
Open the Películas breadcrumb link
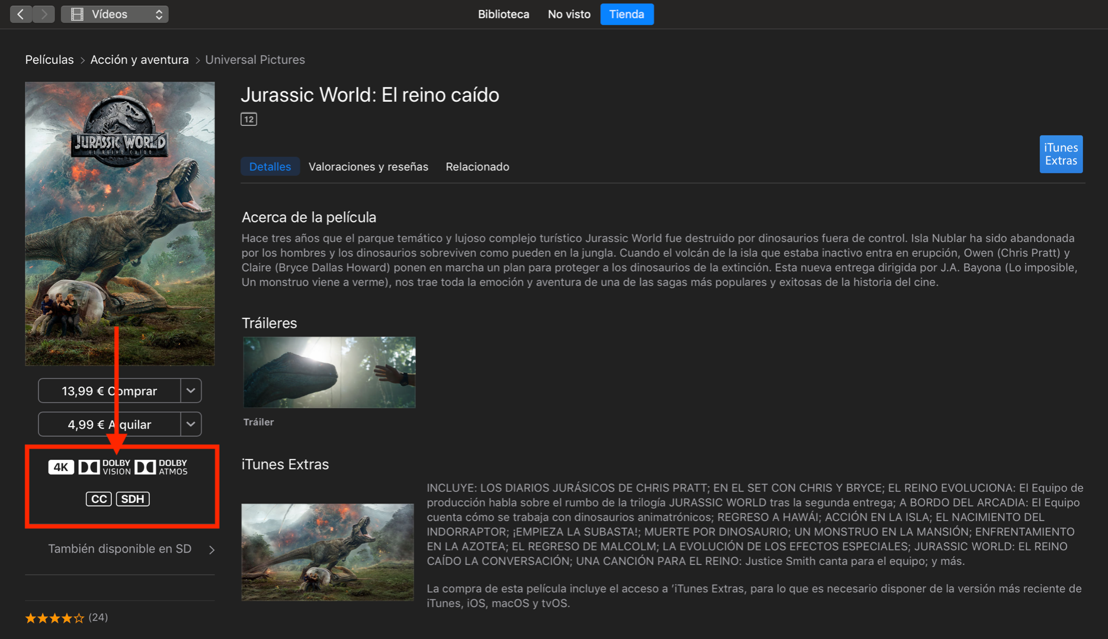(x=49, y=60)
